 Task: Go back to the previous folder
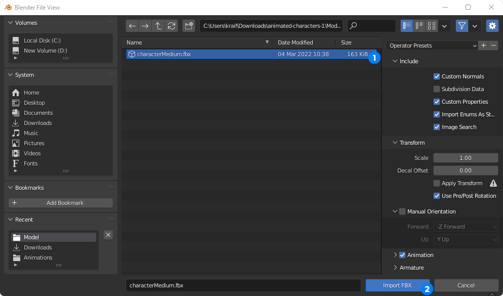pos(132,26)
